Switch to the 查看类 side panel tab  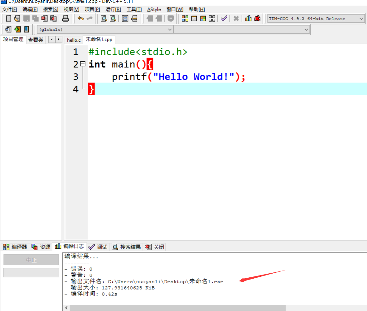pos(36,40)
